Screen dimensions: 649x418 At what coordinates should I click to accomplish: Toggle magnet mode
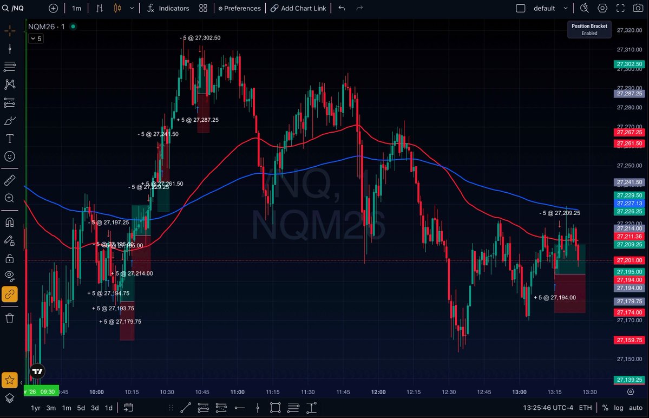10,222
